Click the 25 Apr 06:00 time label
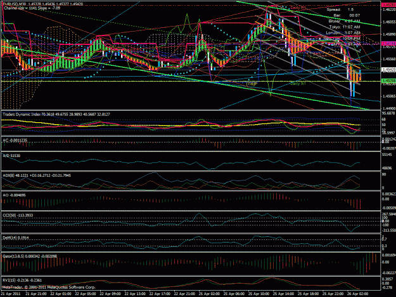396x297 pixels. 234,294
